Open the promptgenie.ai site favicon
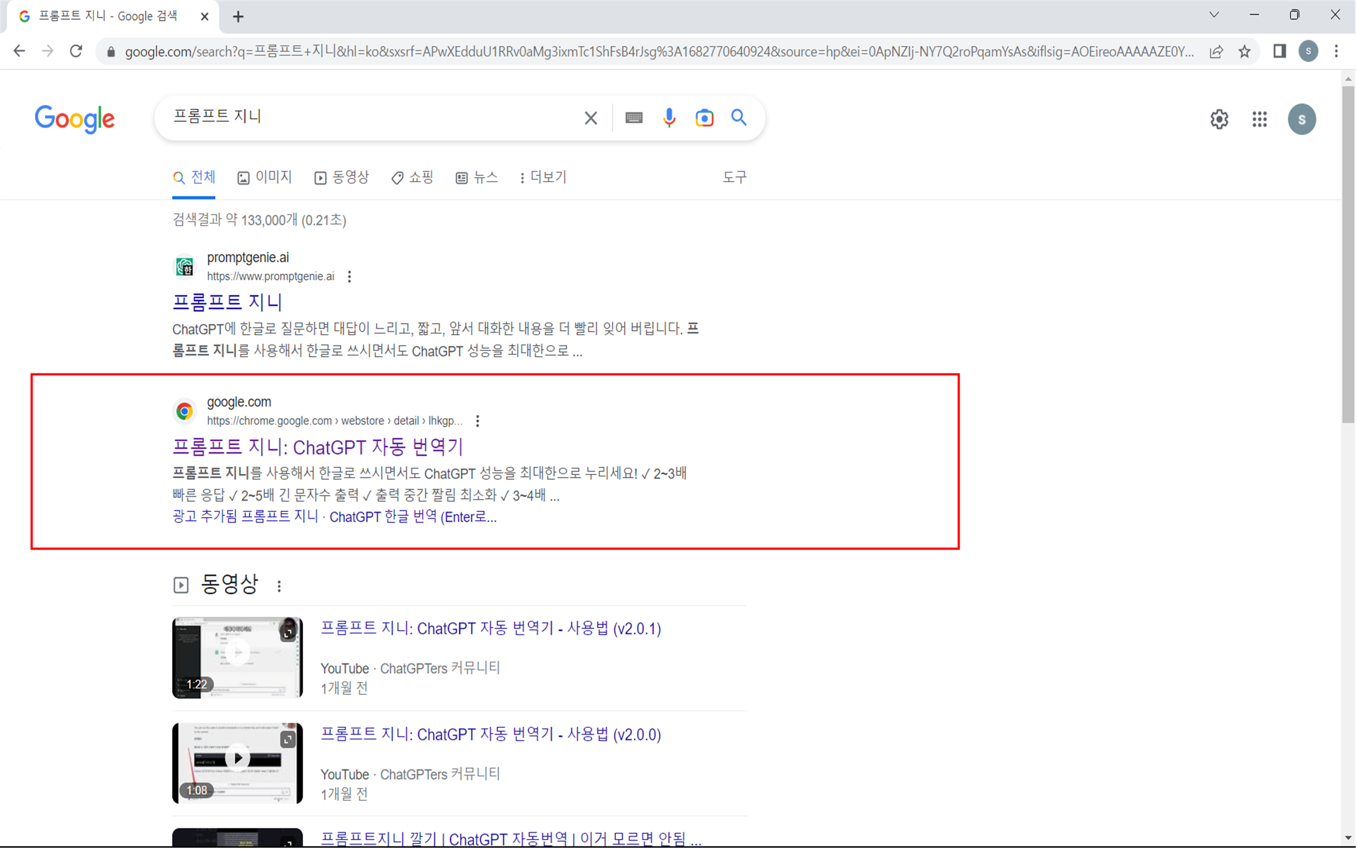 pyautogui.click(x=184, y=266)
